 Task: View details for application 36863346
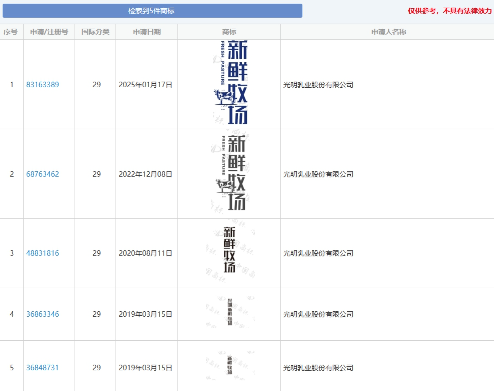pyautogui.click(x=42, y=314)
